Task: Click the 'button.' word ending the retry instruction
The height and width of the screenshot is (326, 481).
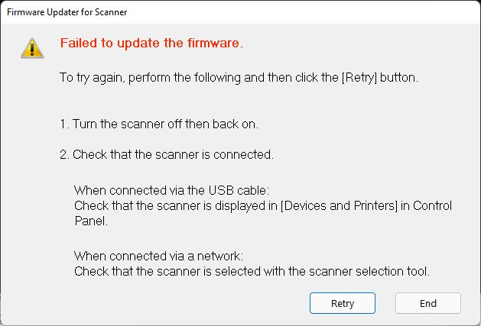Action: tap(398, 78)
